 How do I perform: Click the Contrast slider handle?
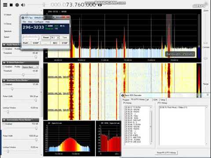click(206, 58)
